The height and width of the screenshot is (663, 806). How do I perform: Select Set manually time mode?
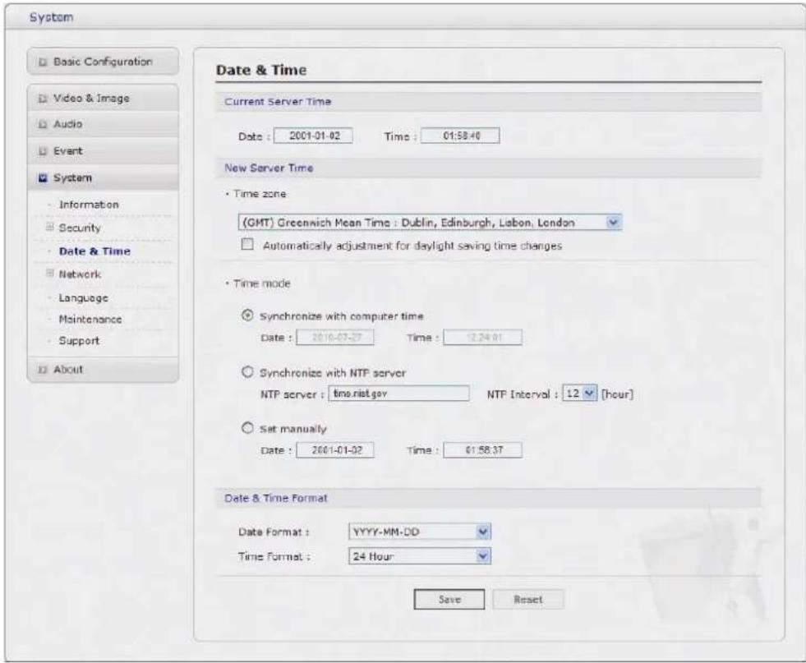pos(247,428)
